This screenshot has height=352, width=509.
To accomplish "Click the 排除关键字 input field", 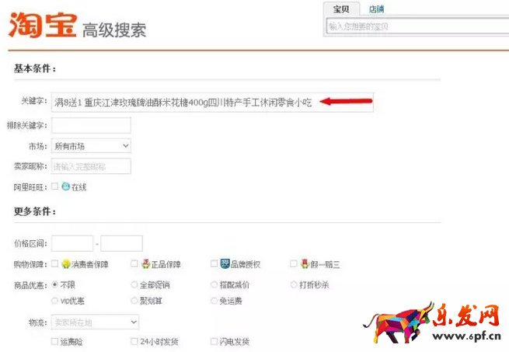I will [x=91, y=125].
